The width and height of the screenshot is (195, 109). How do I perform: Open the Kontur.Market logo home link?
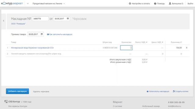click(x=12, y=3)
